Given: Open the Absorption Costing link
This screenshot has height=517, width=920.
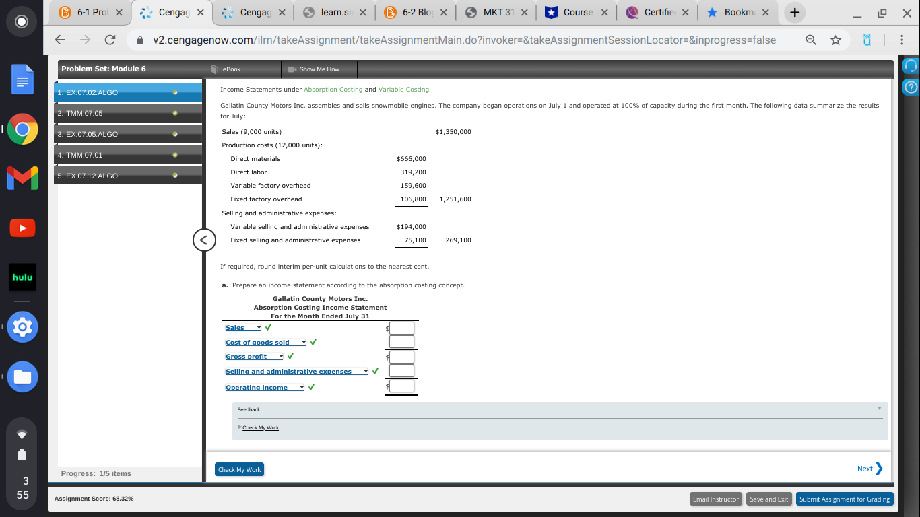Looking at the screenshot, I should [x=333, y=90].
